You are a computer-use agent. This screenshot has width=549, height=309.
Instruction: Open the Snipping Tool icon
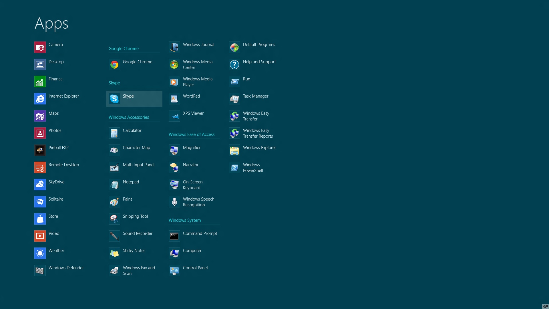click(x=114, y=219)
